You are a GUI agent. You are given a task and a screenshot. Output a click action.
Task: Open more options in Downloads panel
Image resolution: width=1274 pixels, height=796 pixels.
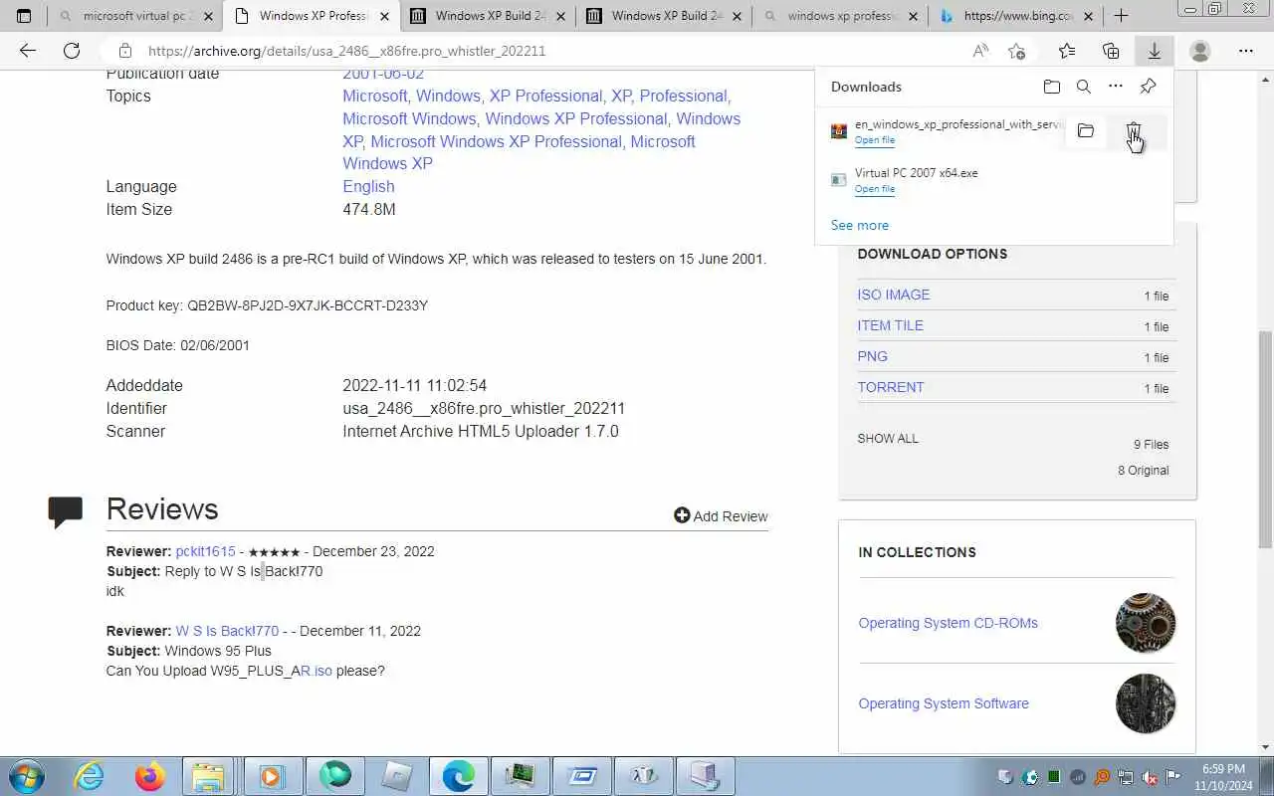pos(1116,87)
